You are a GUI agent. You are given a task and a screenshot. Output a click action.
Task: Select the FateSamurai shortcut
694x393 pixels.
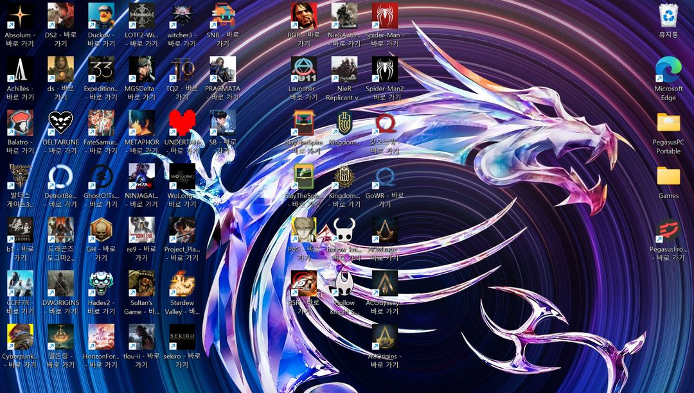(101, 123)
